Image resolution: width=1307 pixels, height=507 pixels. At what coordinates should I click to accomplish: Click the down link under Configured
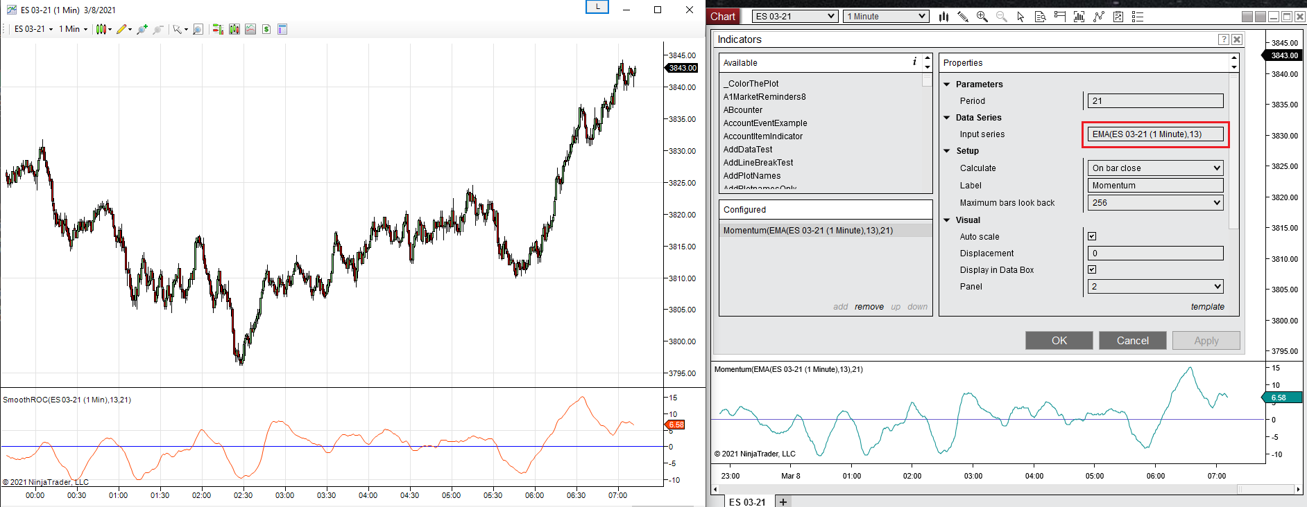[x=917, y=307]
